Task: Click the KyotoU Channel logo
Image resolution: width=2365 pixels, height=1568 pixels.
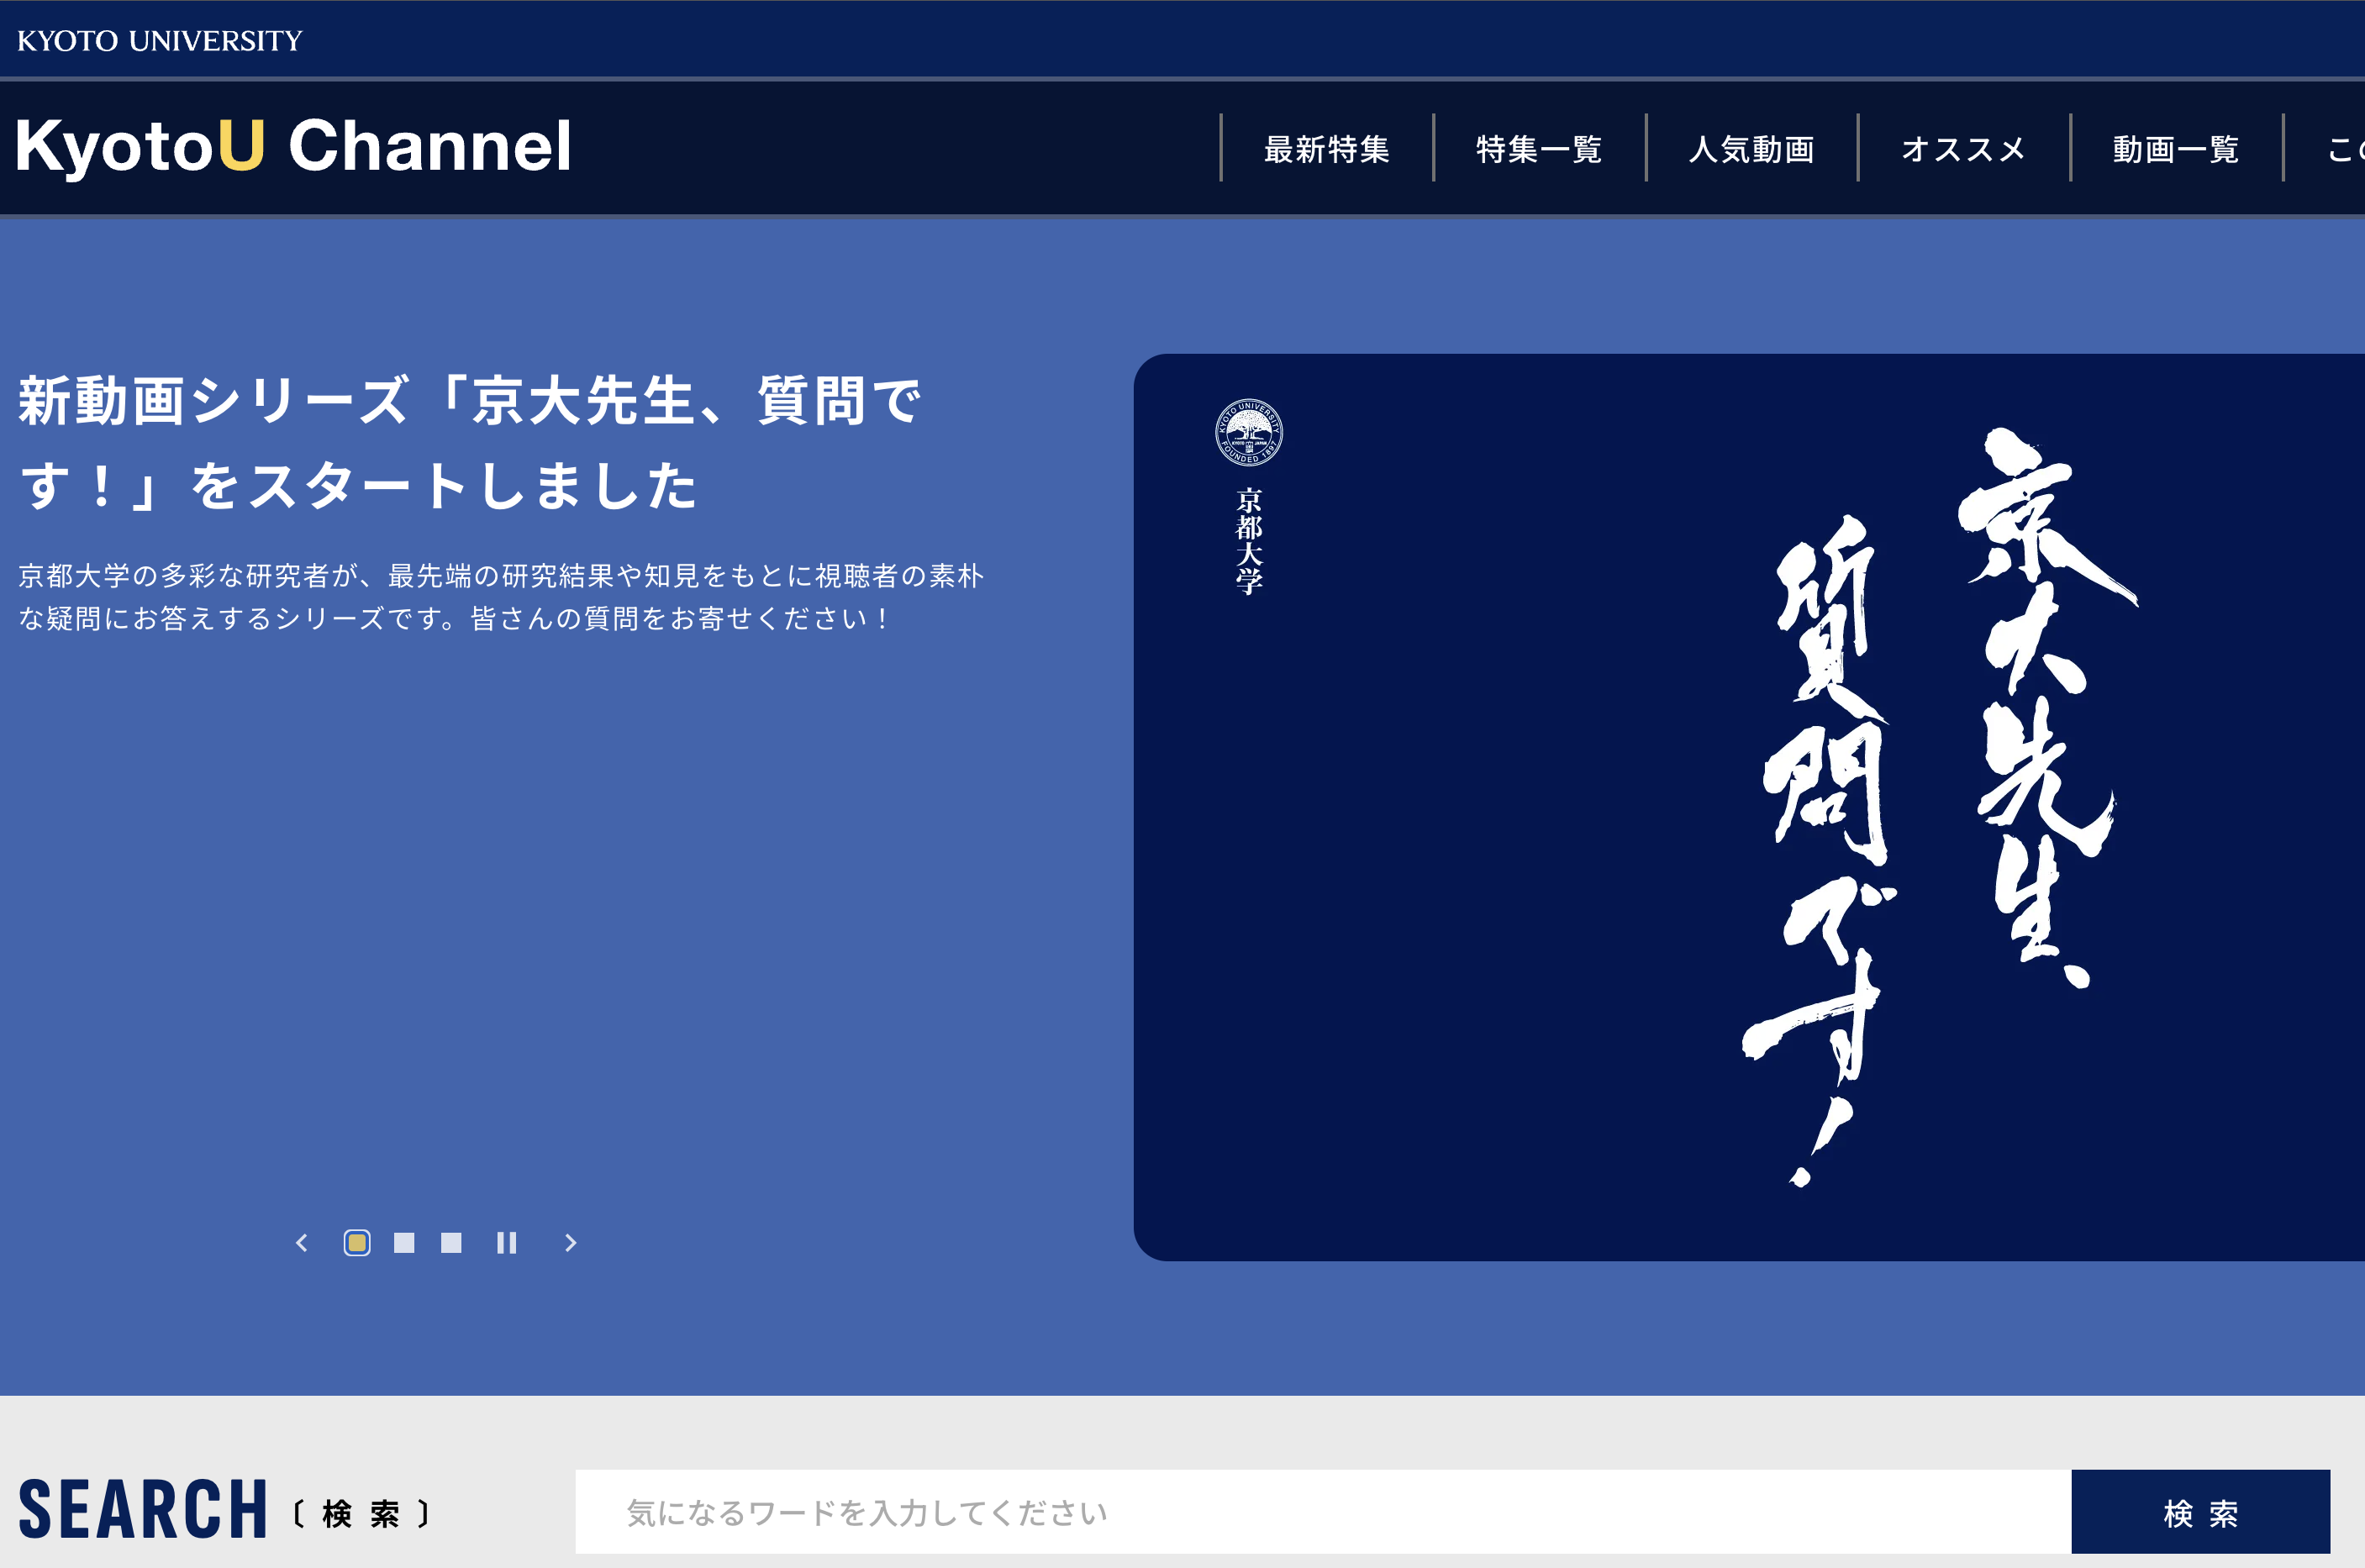Action: click(x=292, y=146)
